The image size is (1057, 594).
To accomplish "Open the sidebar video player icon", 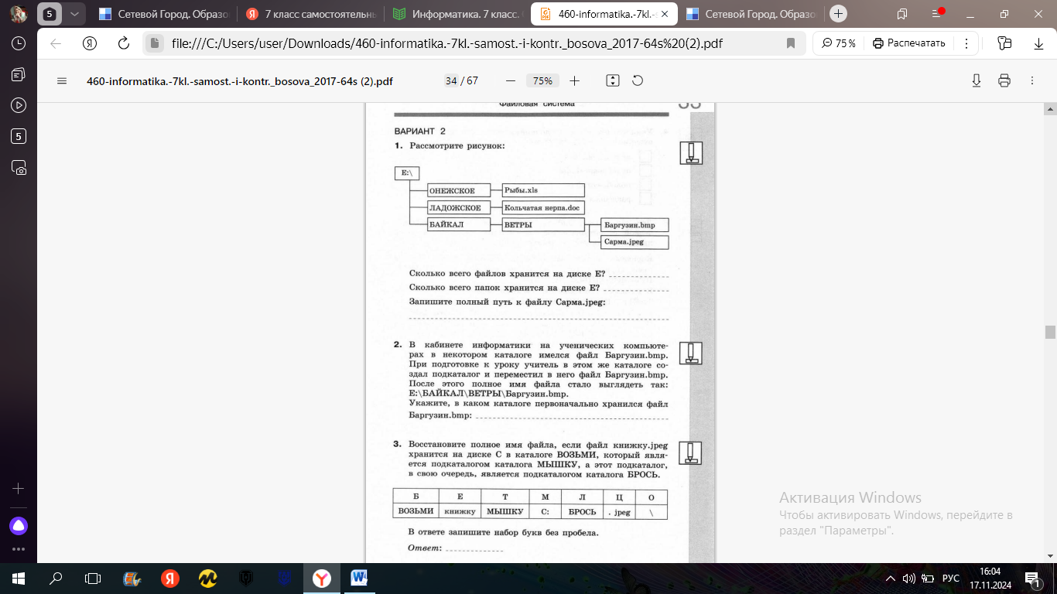I will [x=19, y=105].
